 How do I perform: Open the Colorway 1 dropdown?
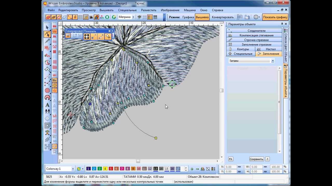(x=73, y=169)
